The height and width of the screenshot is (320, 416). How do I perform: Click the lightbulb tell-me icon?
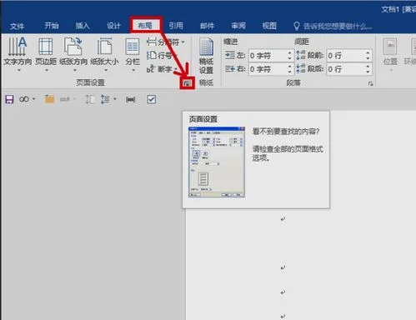click(297, 26)
